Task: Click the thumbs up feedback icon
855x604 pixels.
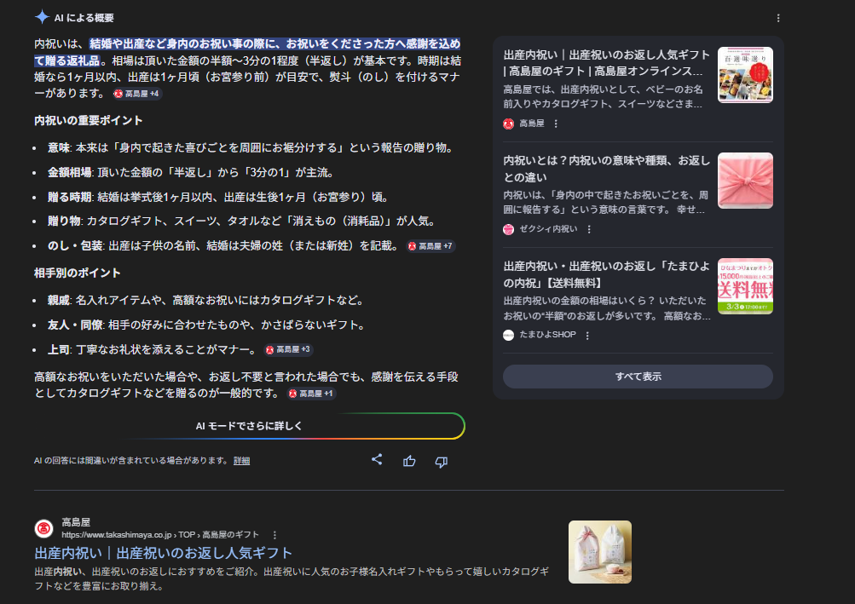Action: coord(409,461)
